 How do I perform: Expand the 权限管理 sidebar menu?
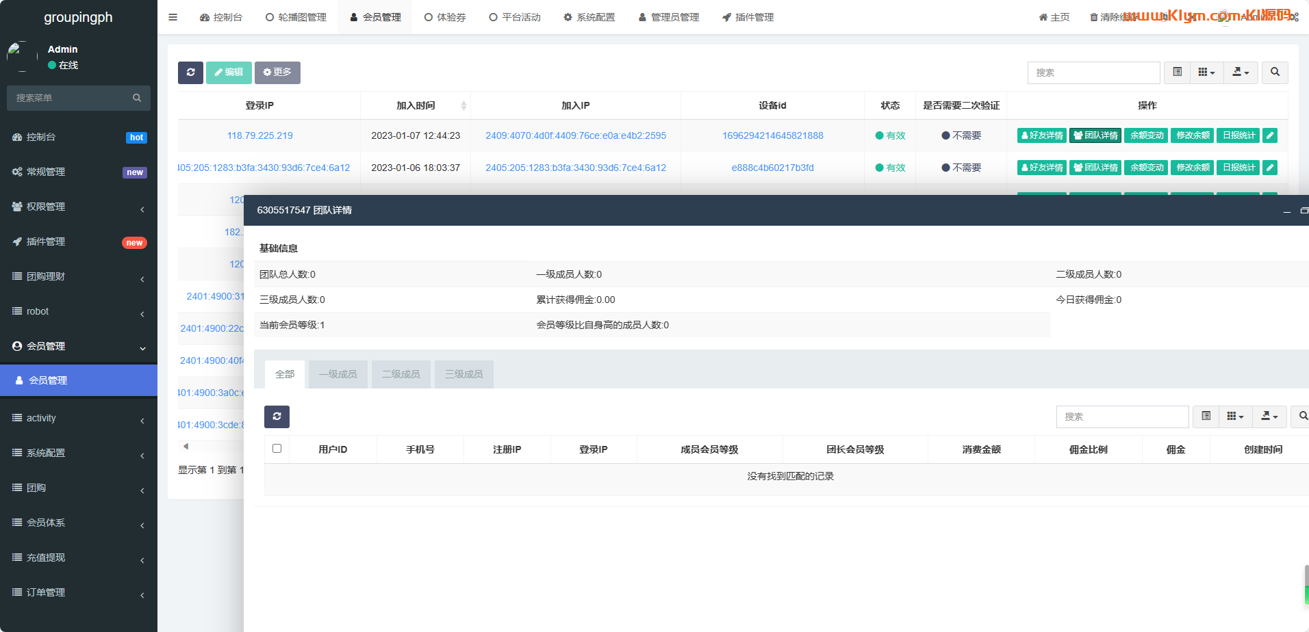(79, 207)
